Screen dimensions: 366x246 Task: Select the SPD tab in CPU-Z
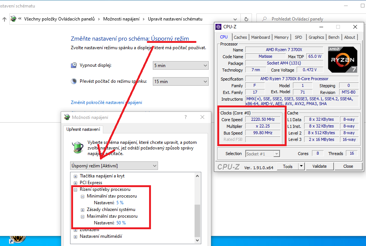coord(298,37)
